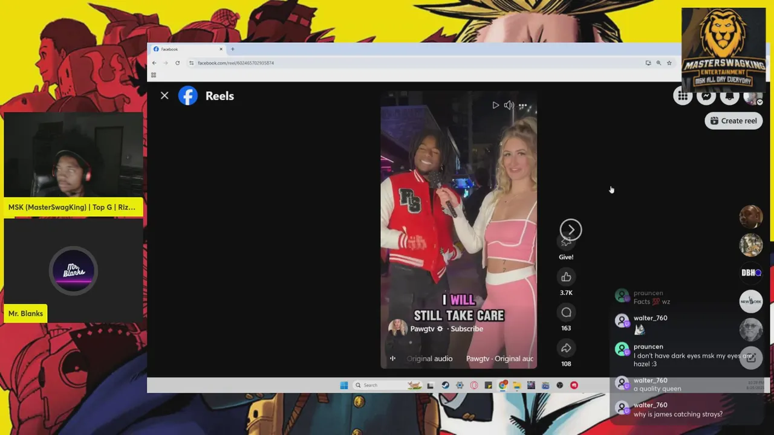Close the Reels viewer with the X
The image size is (774, 435).
[164, 95]
